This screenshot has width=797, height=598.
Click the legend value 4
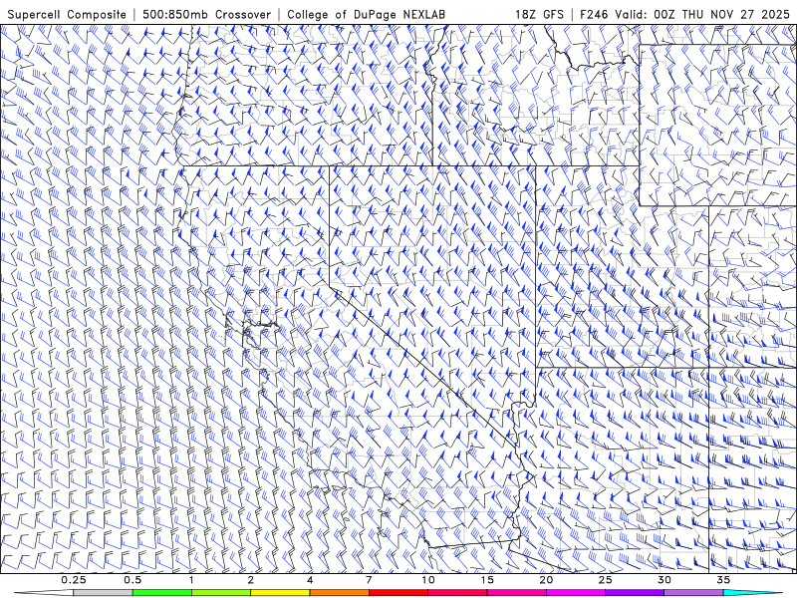[x=310, y=580]
